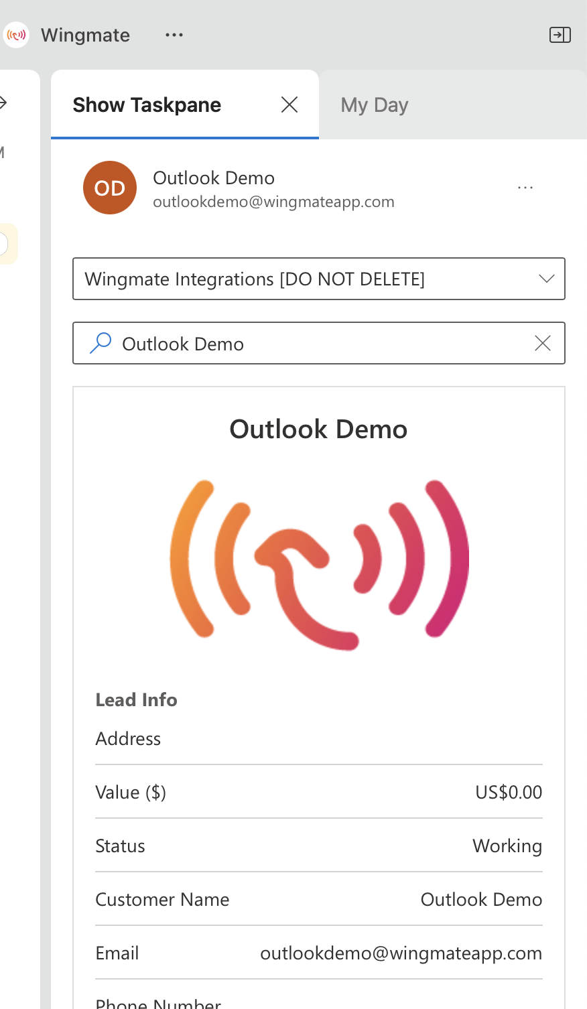Click the account name Outlook Demo beside avatar
Screen dimensions: 587x1009
[x=214, y=178]
